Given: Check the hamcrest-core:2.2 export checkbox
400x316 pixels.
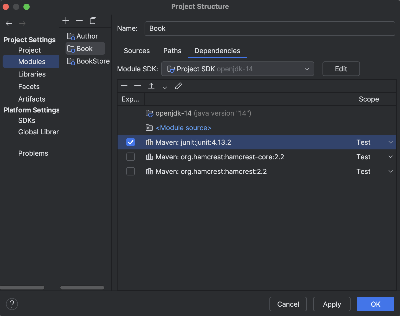Looking at the screenshot, I should tap(131, 157).
